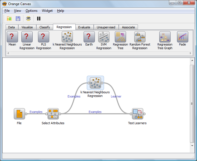Switch to the Visualize tab
This screenshot has width=197, height=161.
point(27,27)
